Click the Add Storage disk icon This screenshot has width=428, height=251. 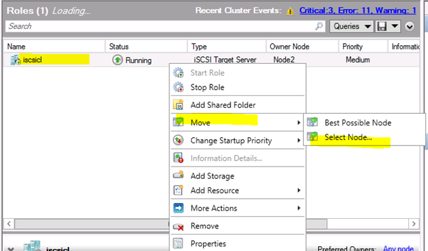click(x=178, y=175)
